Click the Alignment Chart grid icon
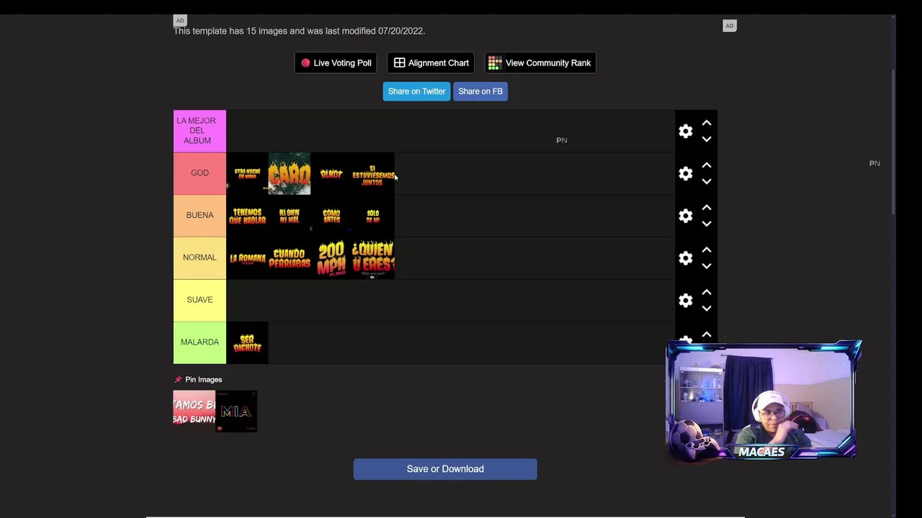Viewport: 922px width, 518px height. point(399,63)
